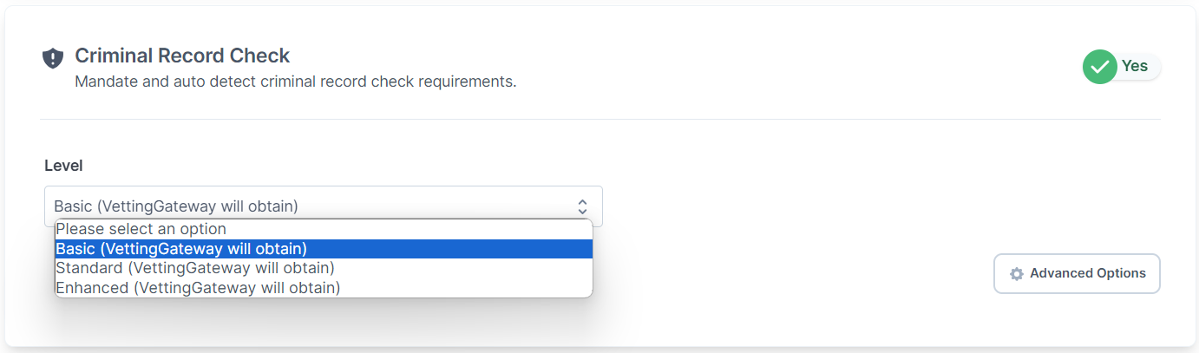This screenshot has height=353, width=1199.
Task: Open Advanced Options
Action: pyautogui.click(x=1077, y=273)
